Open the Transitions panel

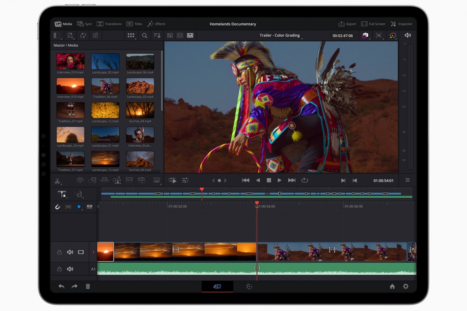[x=109, y=24]
